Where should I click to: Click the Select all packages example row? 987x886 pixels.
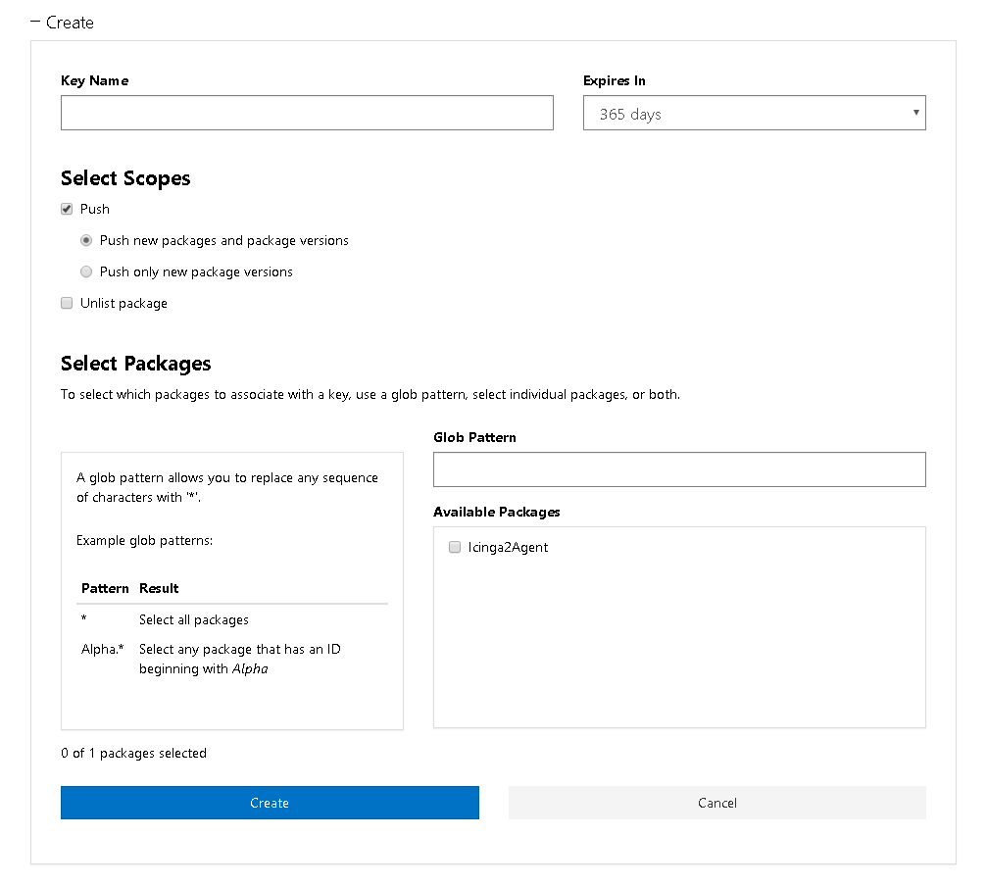coord(194,619)
